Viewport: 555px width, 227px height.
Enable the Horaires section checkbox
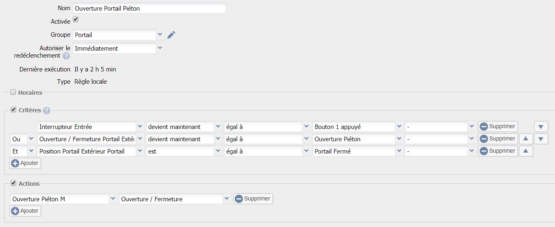[13, 92]
